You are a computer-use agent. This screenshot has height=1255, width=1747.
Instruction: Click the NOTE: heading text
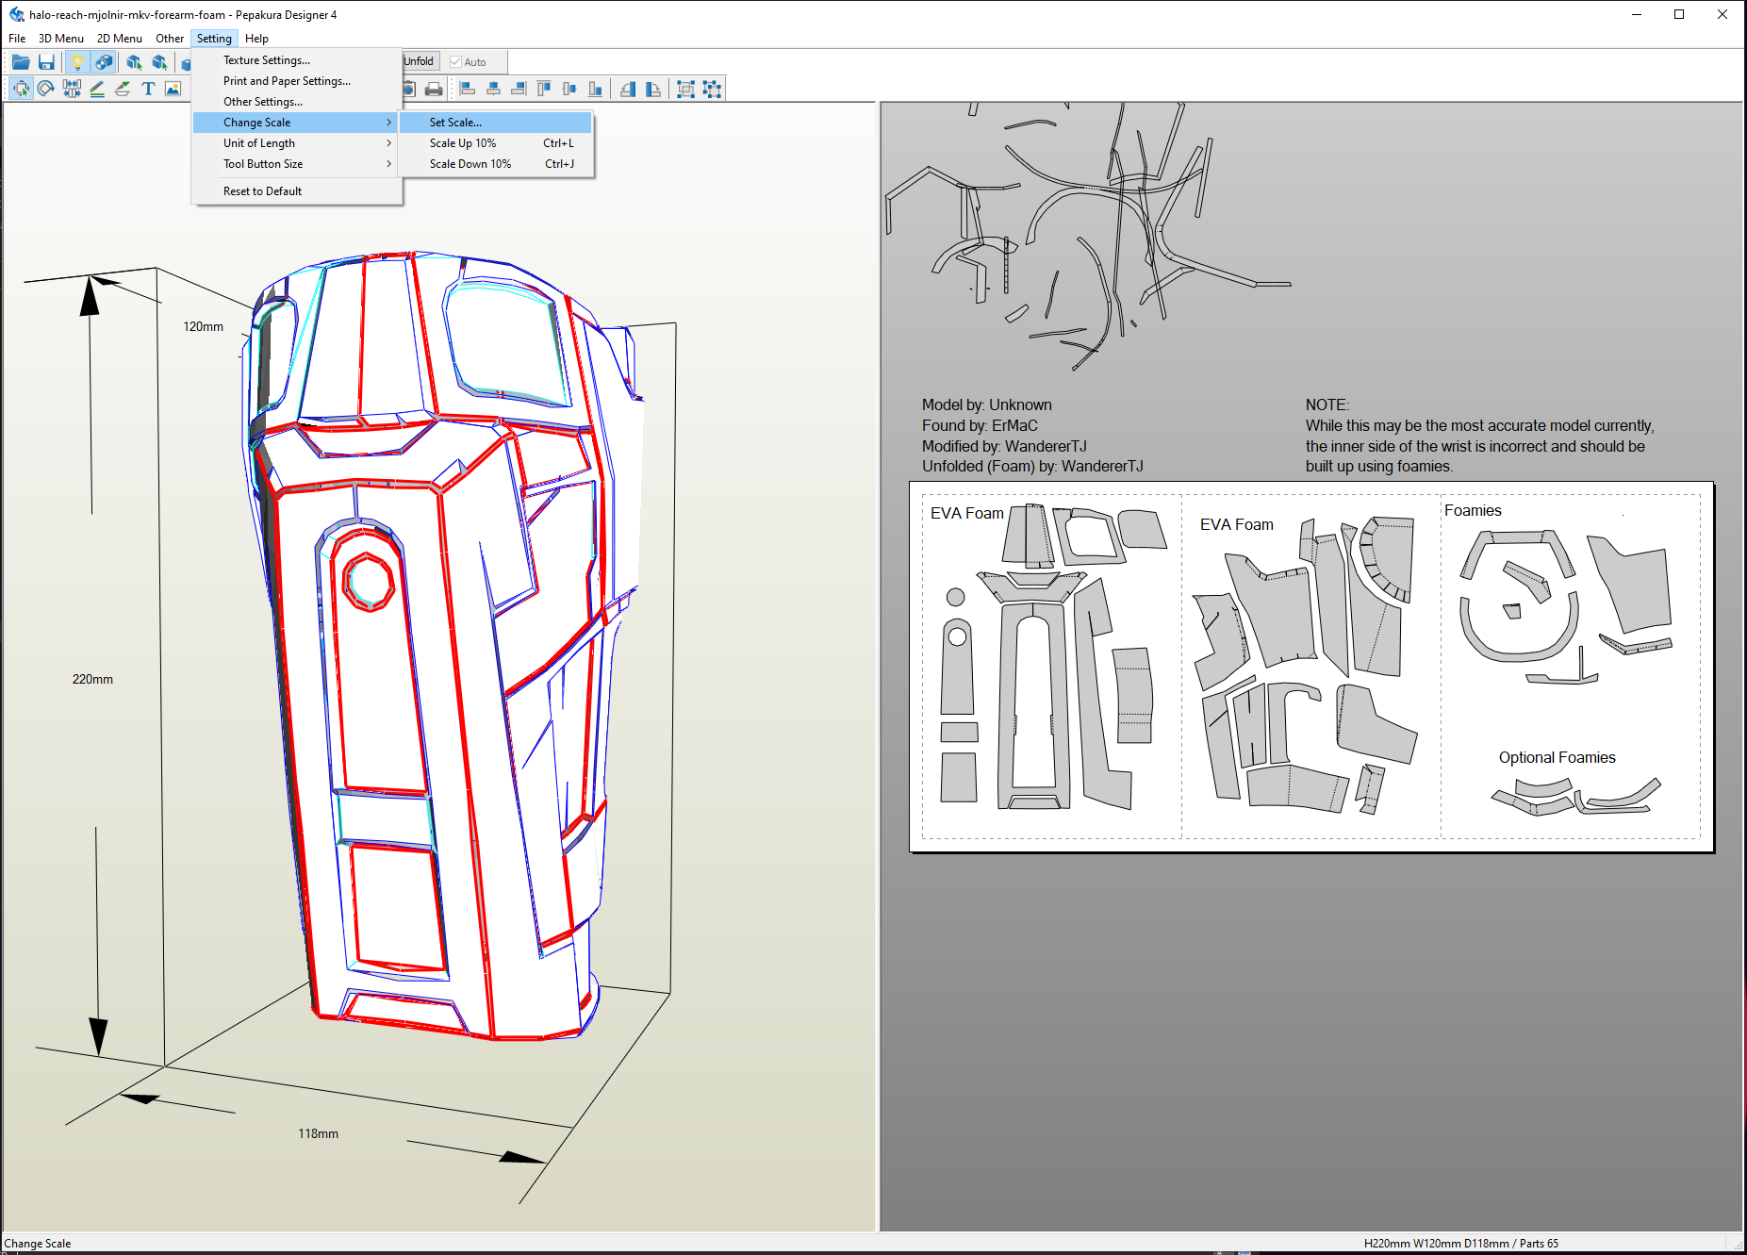pyautogui.click(x=1327, y=405)
